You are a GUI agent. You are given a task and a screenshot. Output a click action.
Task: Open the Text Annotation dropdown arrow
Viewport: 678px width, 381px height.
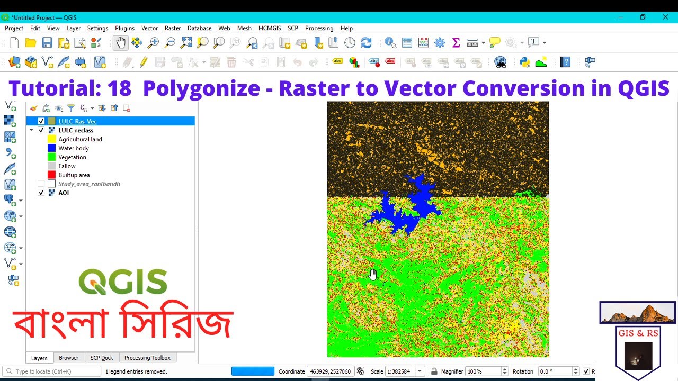544,43
